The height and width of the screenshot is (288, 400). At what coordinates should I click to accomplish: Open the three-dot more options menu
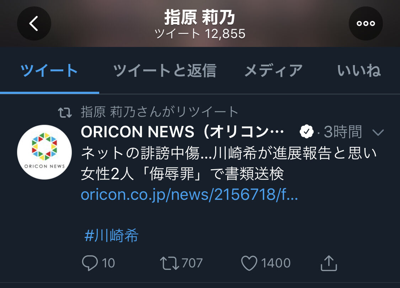366,23
